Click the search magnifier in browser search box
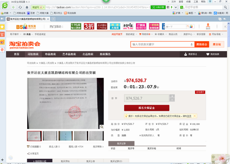 click(x=225, y=7)
